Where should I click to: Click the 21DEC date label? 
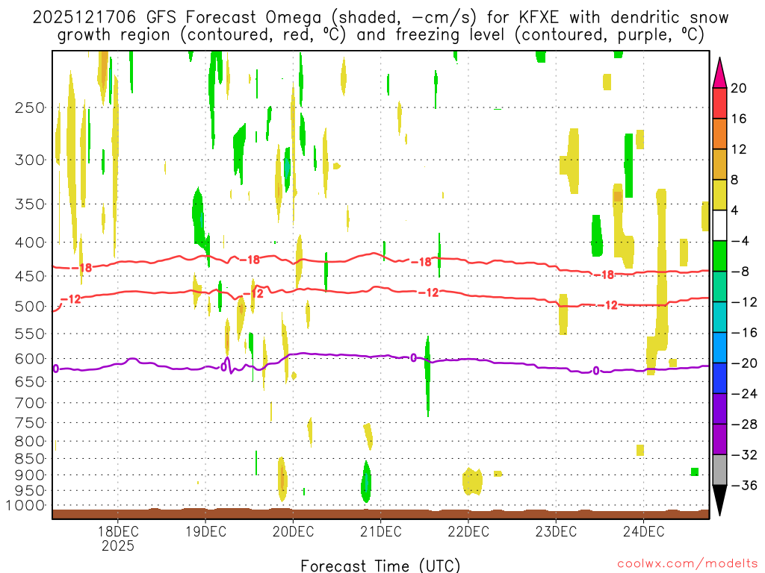pyautogui.click(x=380, y=531)
